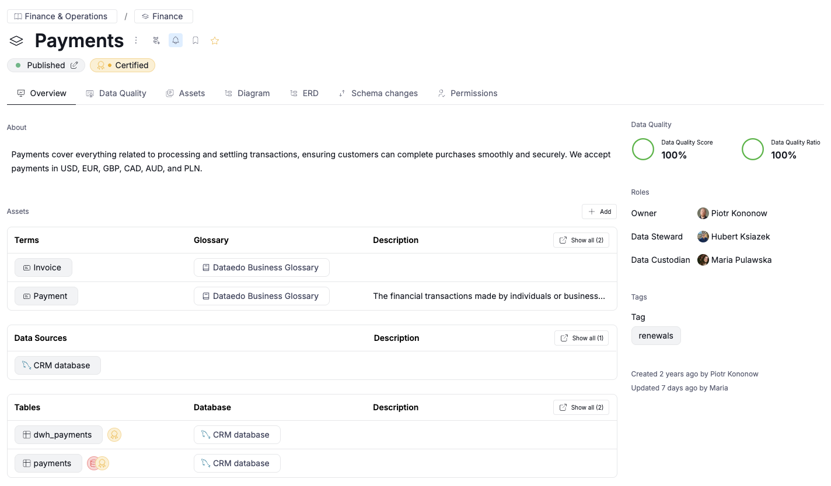Image resolution: width=831 pixels, height=486 pixels.
Task: Click the Certified ribbon badge
Action: (x=123, y=65)
